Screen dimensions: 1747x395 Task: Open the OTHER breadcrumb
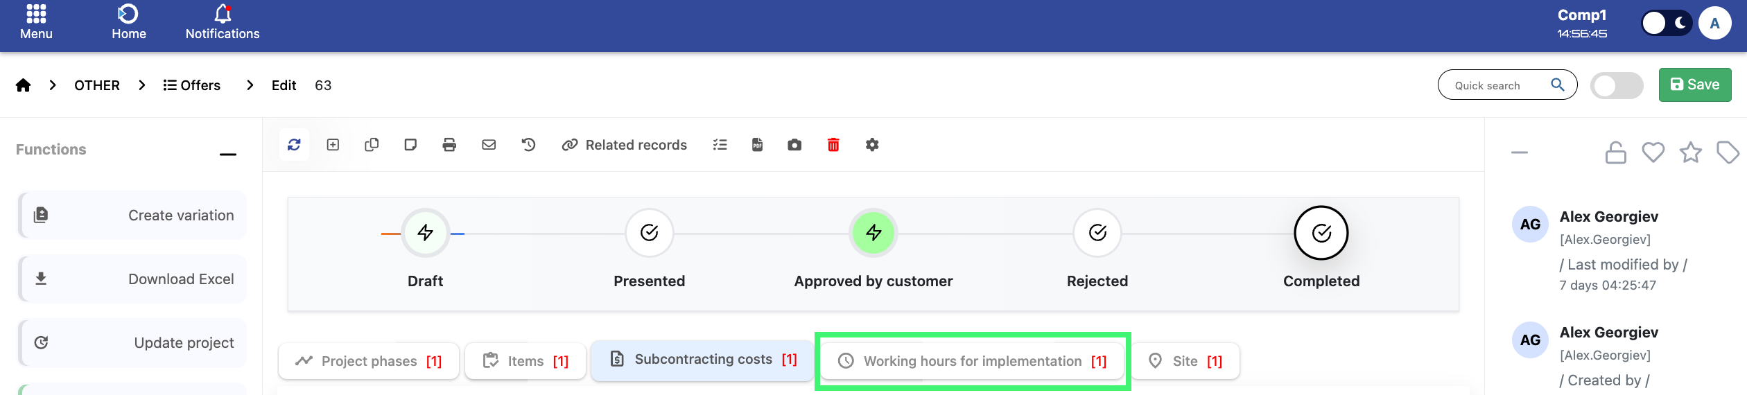pyautogui.click(x=97, y=85)
